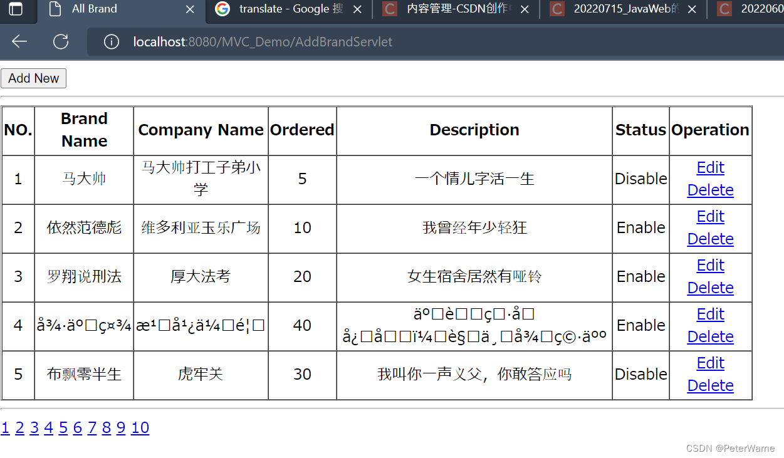Switch to the last 2022060 tab

746,9
